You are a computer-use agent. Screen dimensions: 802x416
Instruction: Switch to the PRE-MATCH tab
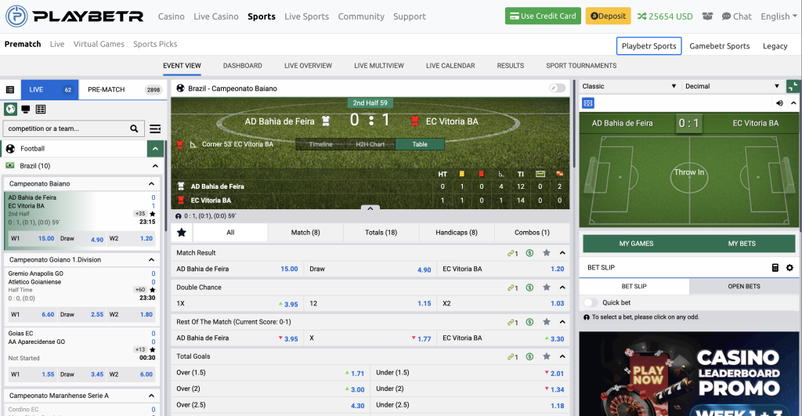[x=123, y=89]
